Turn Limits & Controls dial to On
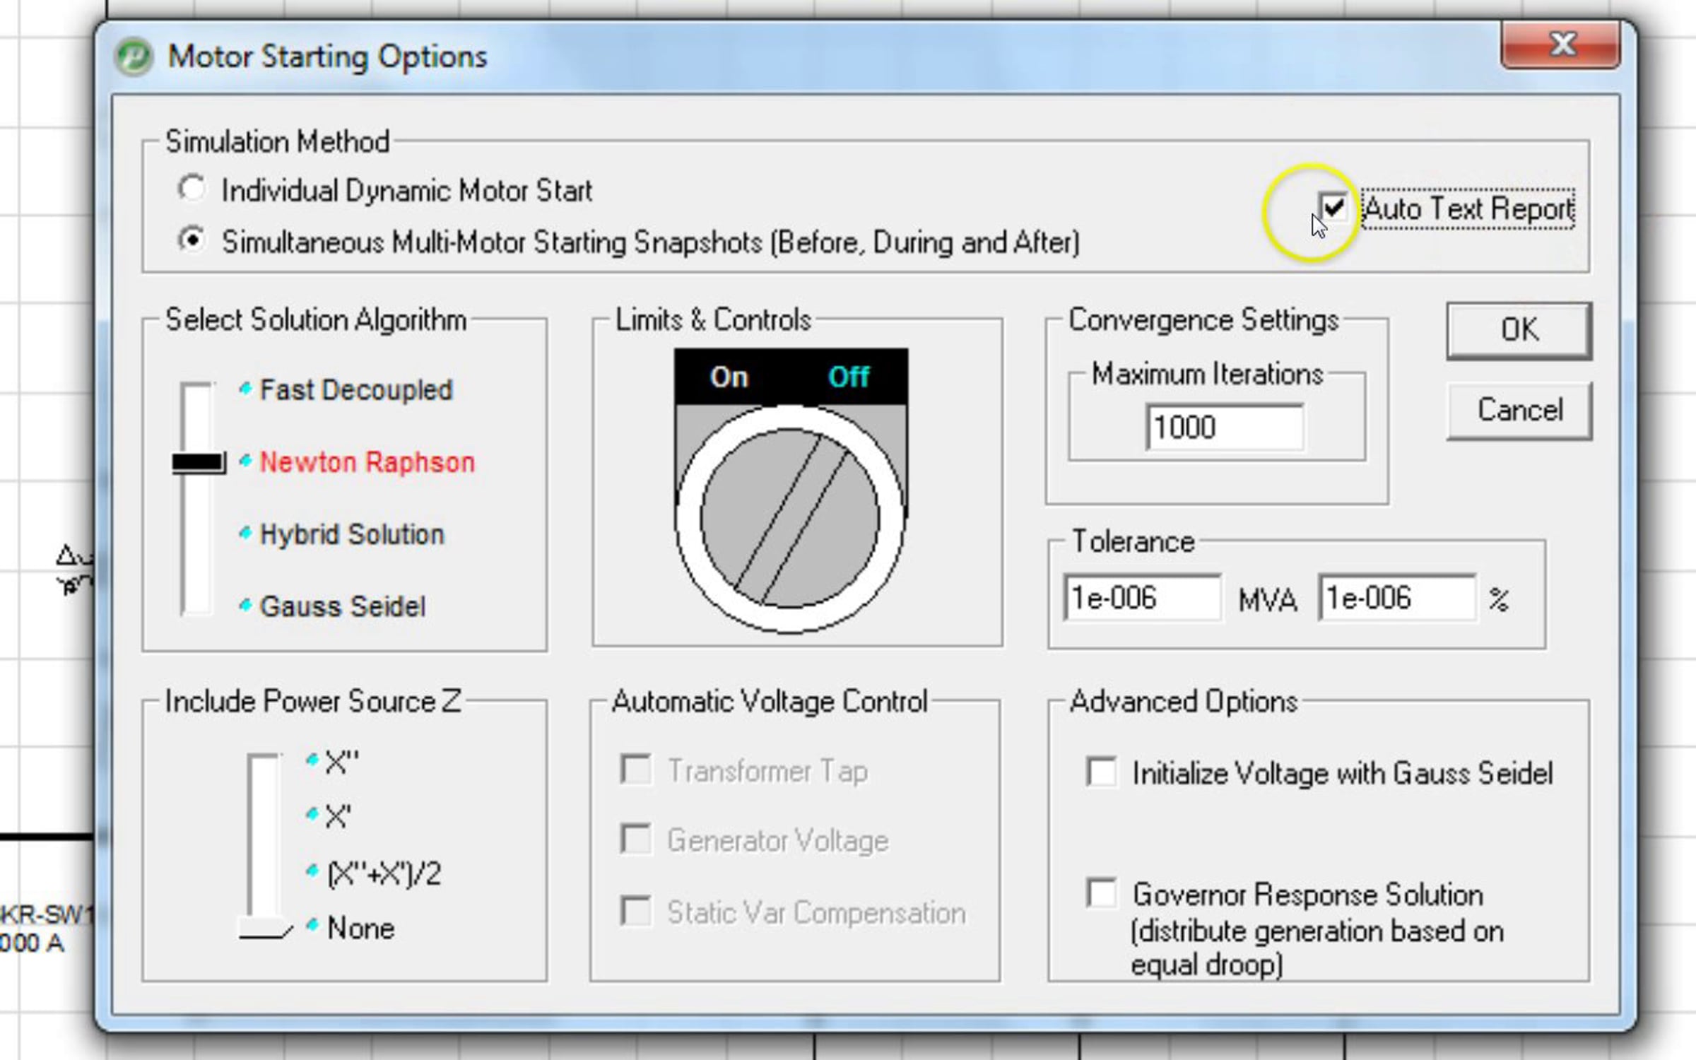 [x=729, y=377]
